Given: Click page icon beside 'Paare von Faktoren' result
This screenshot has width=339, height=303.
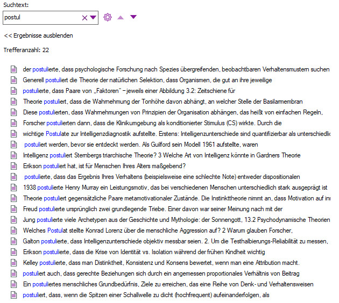Looking at the screenshot, I should coord(14,91).
